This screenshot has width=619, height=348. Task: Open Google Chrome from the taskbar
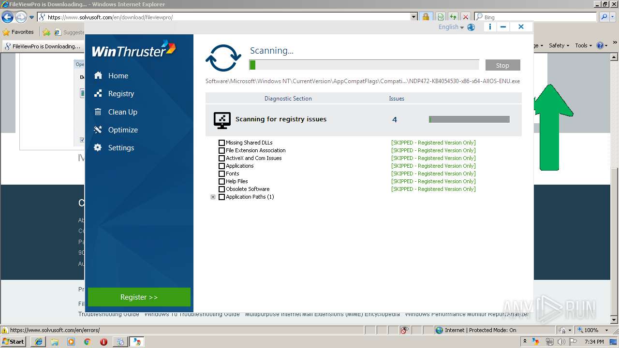click(87, 342)
